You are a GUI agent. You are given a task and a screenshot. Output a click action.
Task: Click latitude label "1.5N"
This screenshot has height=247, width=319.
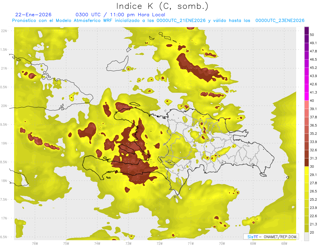(4, 50)
